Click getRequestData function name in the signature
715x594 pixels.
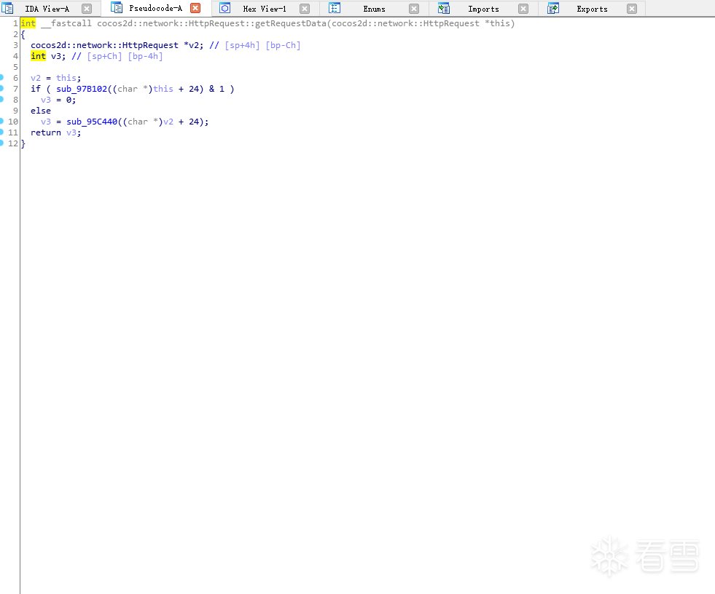291,23
